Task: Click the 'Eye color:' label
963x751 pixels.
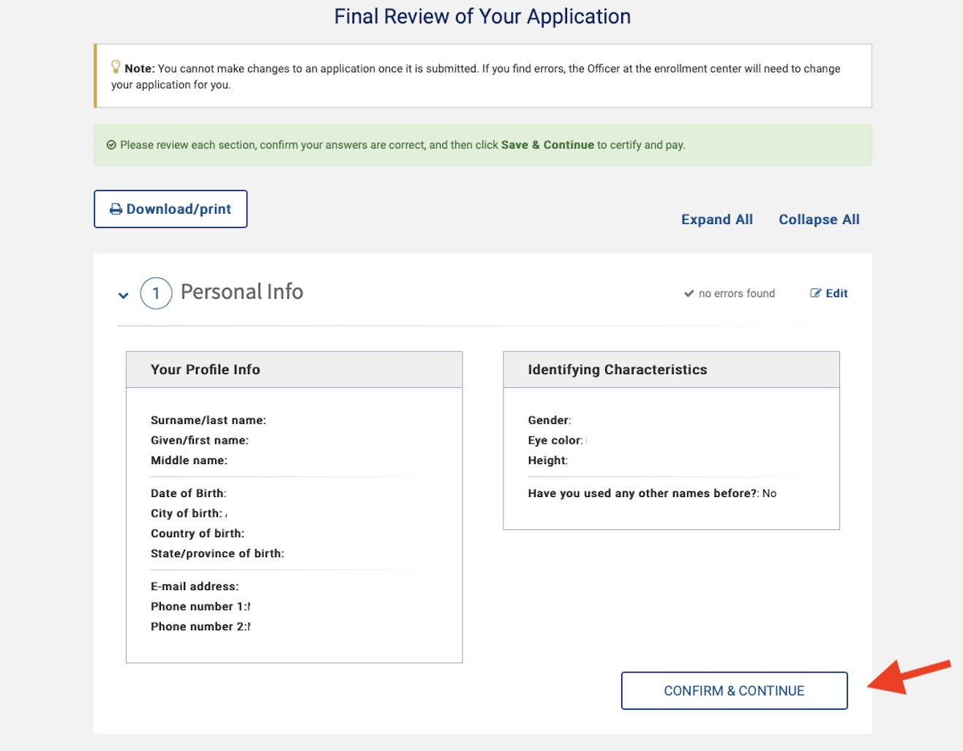Action: 555,440
